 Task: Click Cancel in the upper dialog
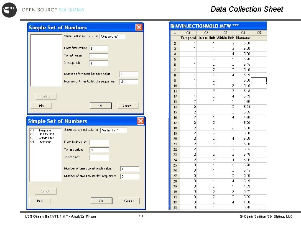point(128,106)
